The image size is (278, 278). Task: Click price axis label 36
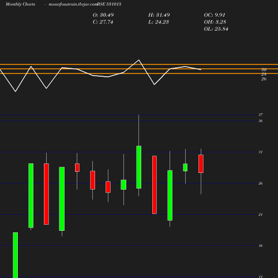261,121
